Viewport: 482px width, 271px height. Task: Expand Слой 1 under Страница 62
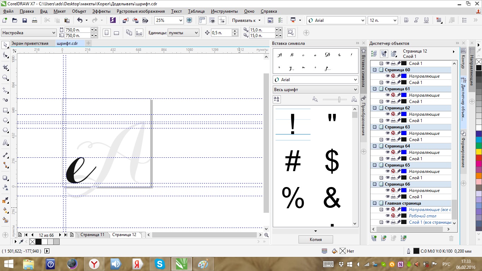(x=381, y=121)
